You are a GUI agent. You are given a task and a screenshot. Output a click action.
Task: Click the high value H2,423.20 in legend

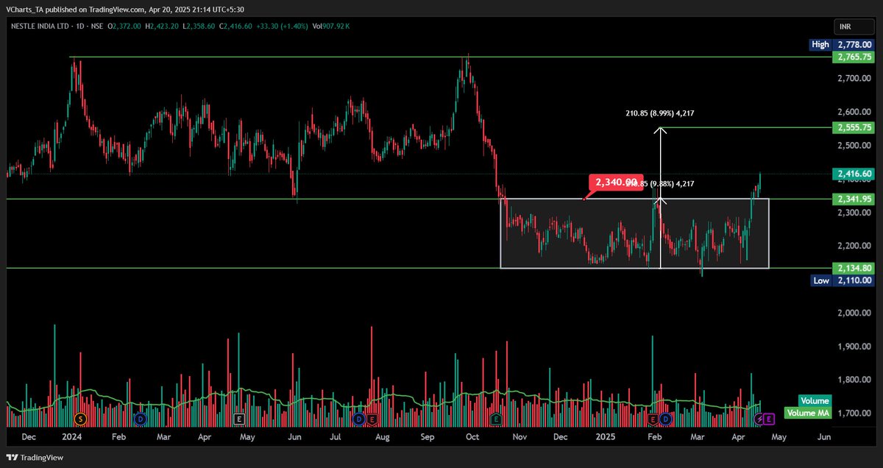click(161, 26)
